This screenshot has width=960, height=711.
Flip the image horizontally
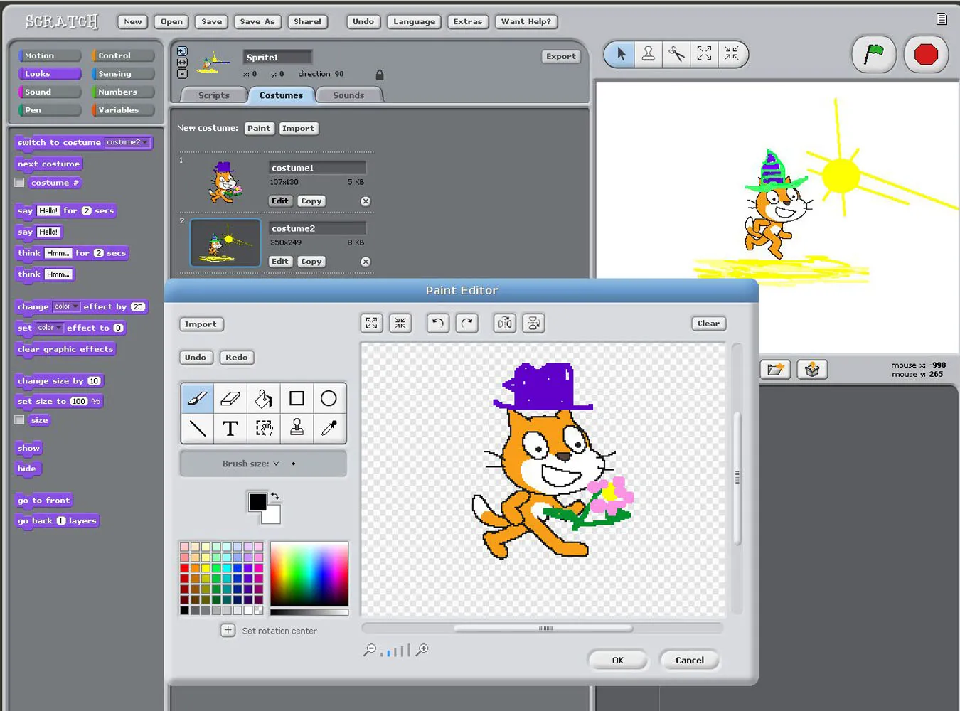[x=505, y=324]
